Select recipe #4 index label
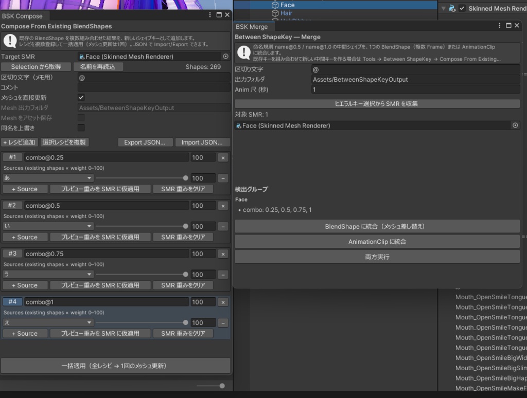Viewport: 527px width, 398px height. point(12,302)
